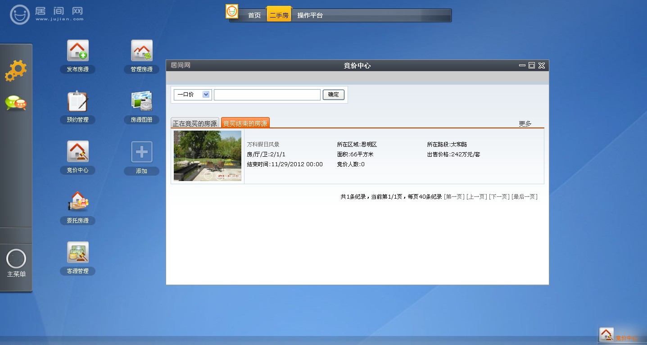The height and width of the screenshot is (345, 647).
Task: Click the orange gear settings icon
Action: (16, 71)
